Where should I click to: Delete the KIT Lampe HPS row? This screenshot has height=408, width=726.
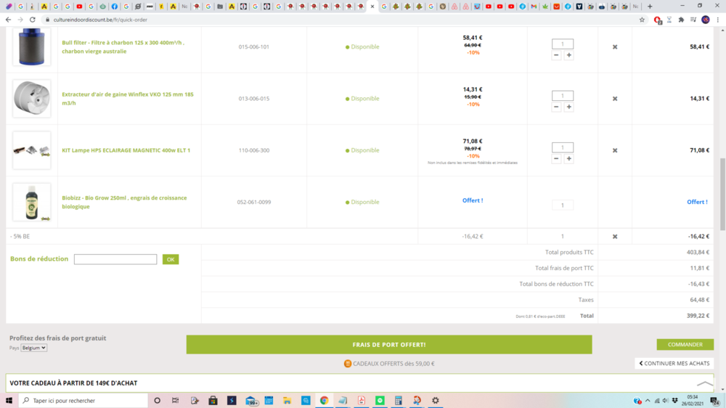coord(615,150)
